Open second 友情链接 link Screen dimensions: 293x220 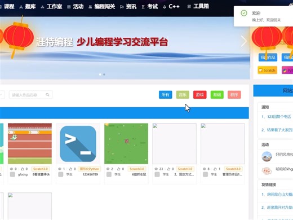(277, 208)
